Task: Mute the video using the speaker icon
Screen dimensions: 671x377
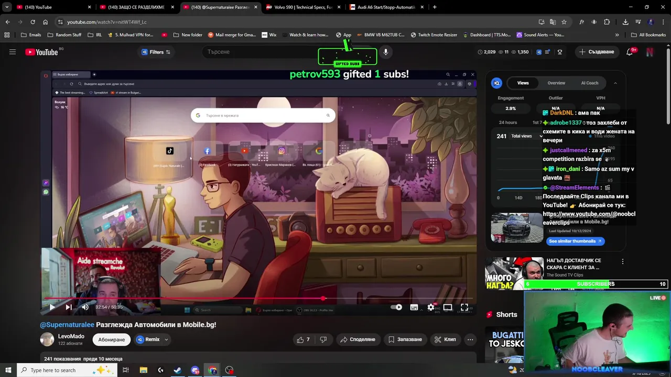Action: [x=85, y=307]
